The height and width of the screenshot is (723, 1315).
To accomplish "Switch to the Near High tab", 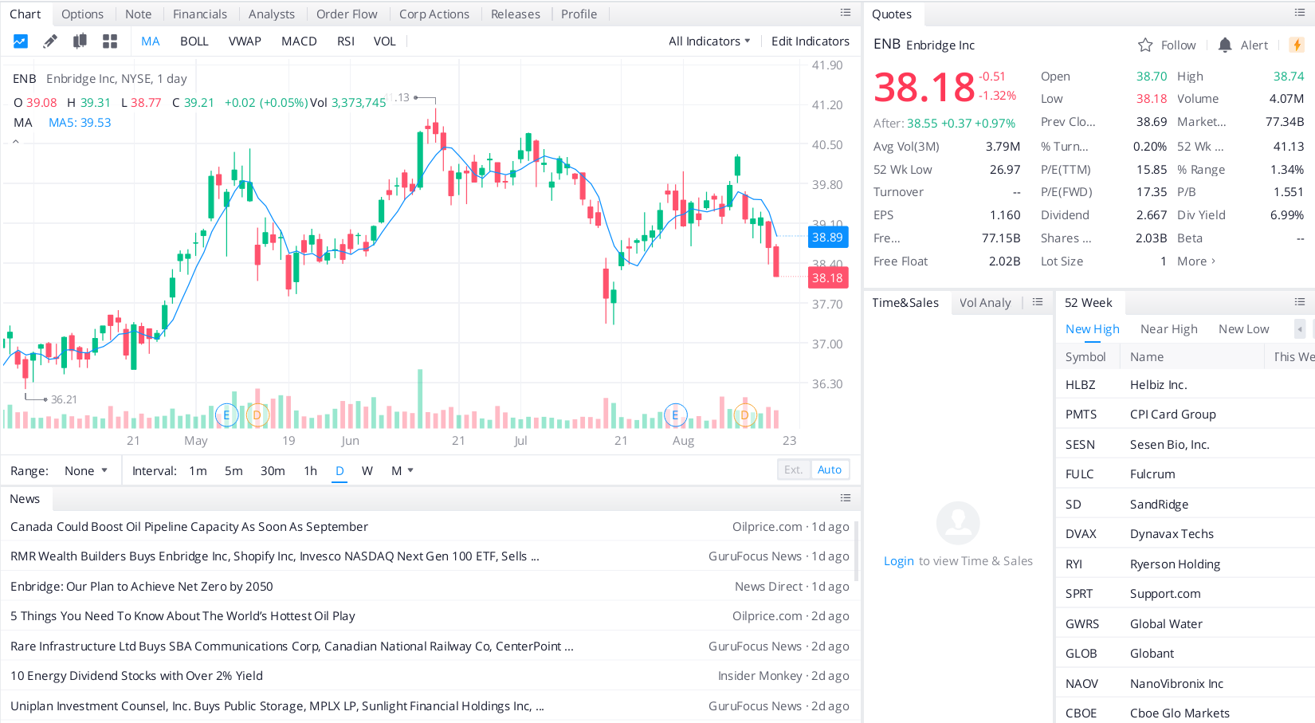I will 1168,329.
